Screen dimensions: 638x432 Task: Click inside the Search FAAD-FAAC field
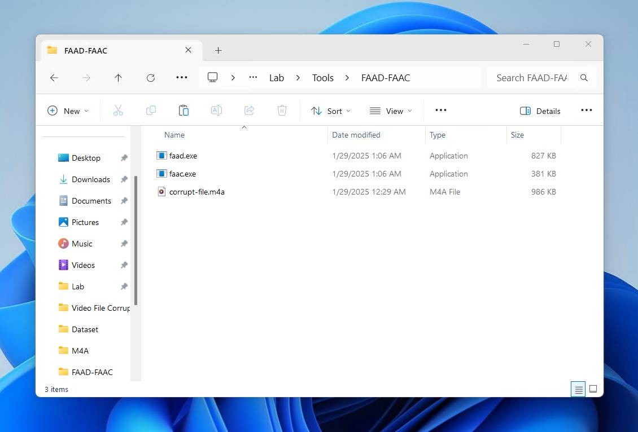[x=531, y=78]
